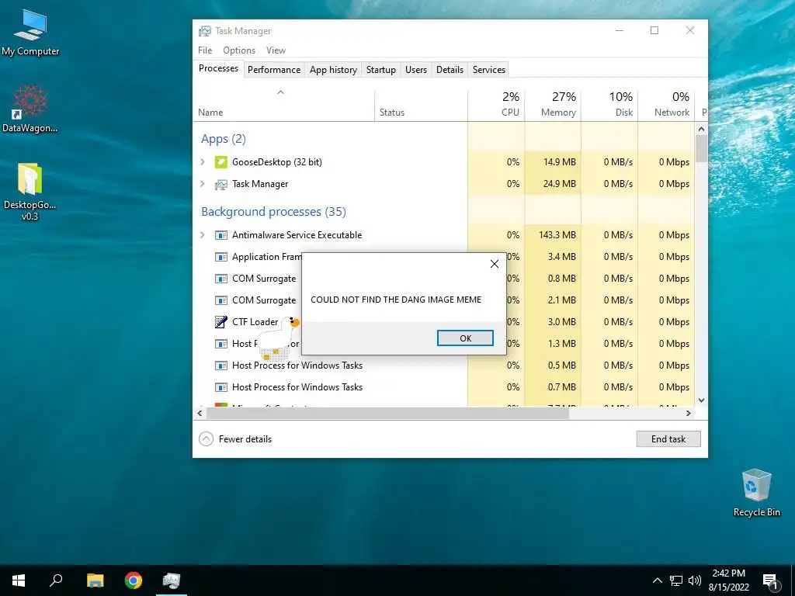
Task: Click OK in the error dialog
Action: [465, 338]
